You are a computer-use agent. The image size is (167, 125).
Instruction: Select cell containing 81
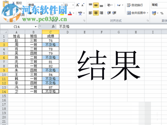(50, 62)
